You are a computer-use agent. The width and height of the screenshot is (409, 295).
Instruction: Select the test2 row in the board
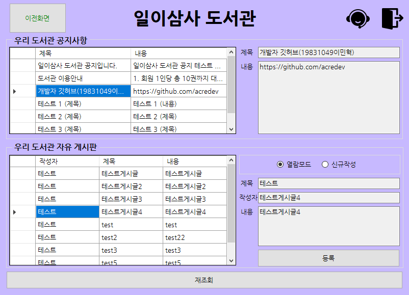pos(127,237)
